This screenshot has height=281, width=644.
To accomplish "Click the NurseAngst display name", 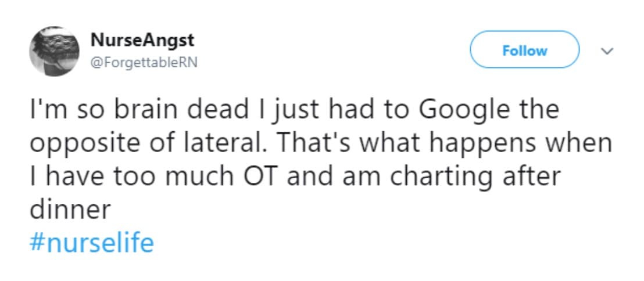I will tap(142, 41).
